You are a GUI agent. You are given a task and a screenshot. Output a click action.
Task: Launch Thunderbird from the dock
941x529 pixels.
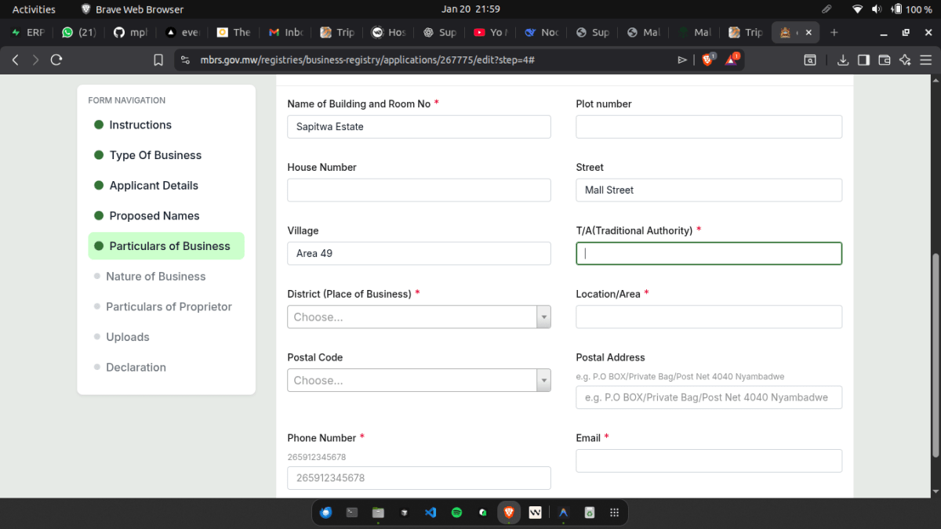click(x=326, y=513)
